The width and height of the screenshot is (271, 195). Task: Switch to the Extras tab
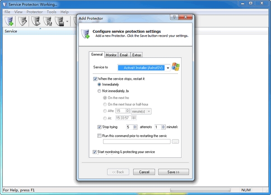(x=136, y=55)
